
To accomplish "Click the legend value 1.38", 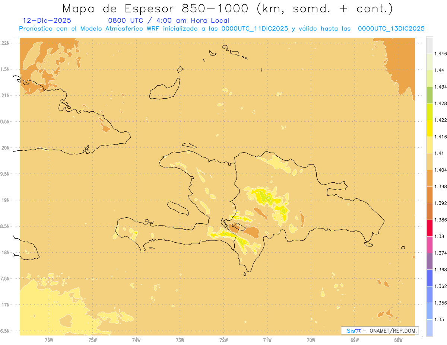I will coord(440,236).
